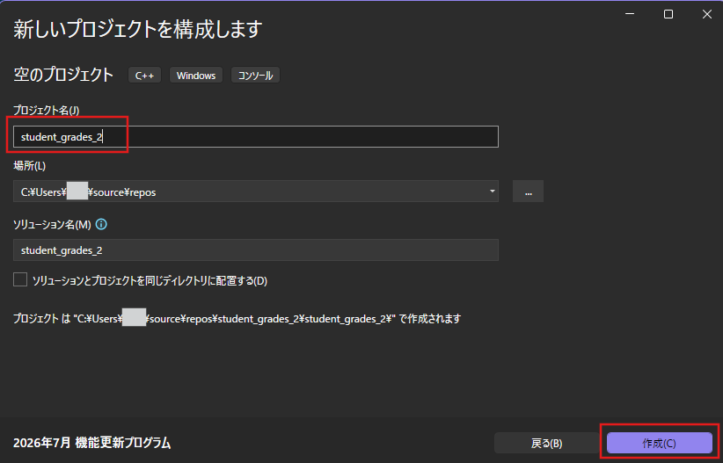Click the 2026年7月 機能更新プログラム text
Image resolution: width=723 pixels, height=463 pixels.
91,443
